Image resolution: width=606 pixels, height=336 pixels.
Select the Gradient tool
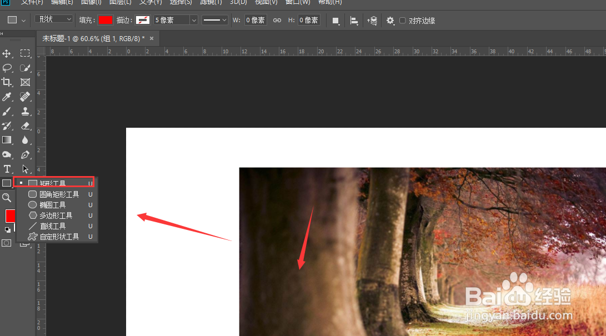(x=7, y=140)
